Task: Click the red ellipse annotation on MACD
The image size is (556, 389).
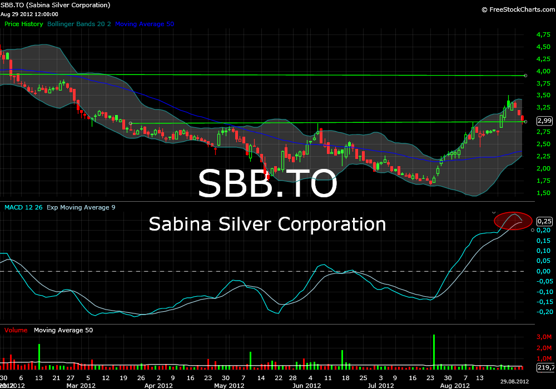Action: tap(513, 221)
